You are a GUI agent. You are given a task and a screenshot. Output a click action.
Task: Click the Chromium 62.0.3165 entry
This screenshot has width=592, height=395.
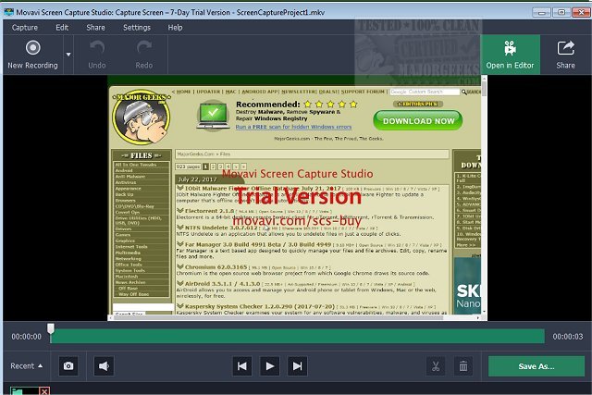click(x=216, y=267)
